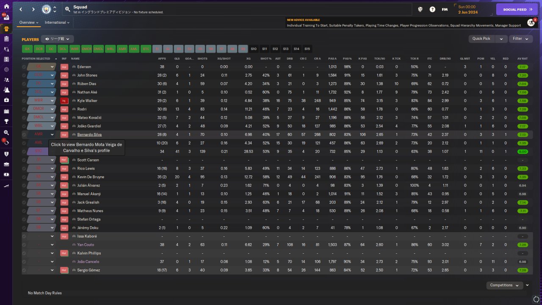Open the International tab menu
This screenshot has width=542, height=305.
click(57, 22)
